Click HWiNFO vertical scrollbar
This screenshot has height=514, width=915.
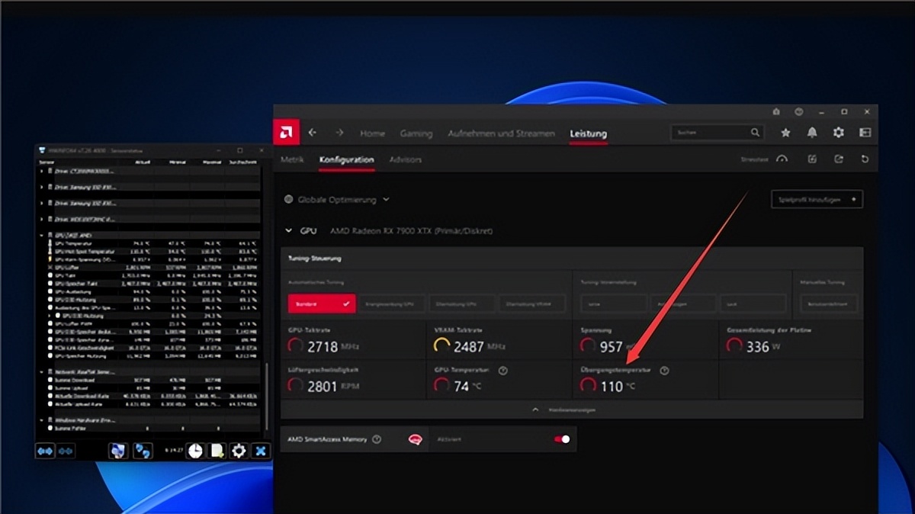click(x=266, y=397)
